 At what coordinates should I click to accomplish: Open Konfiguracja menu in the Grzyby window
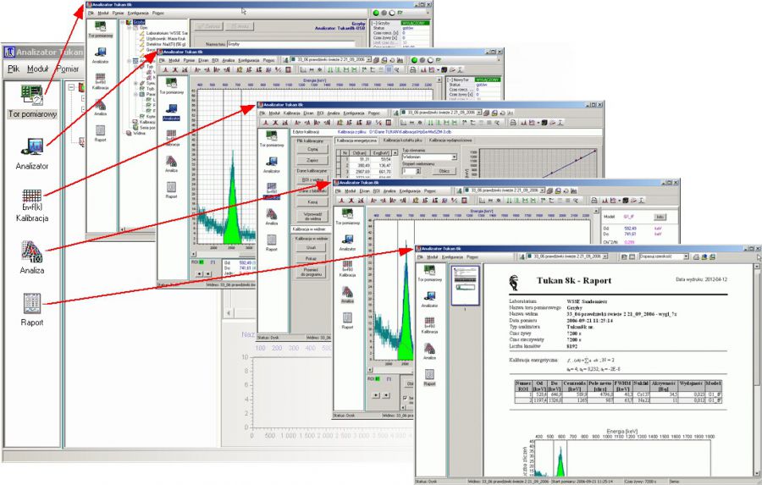coord(138,14)
